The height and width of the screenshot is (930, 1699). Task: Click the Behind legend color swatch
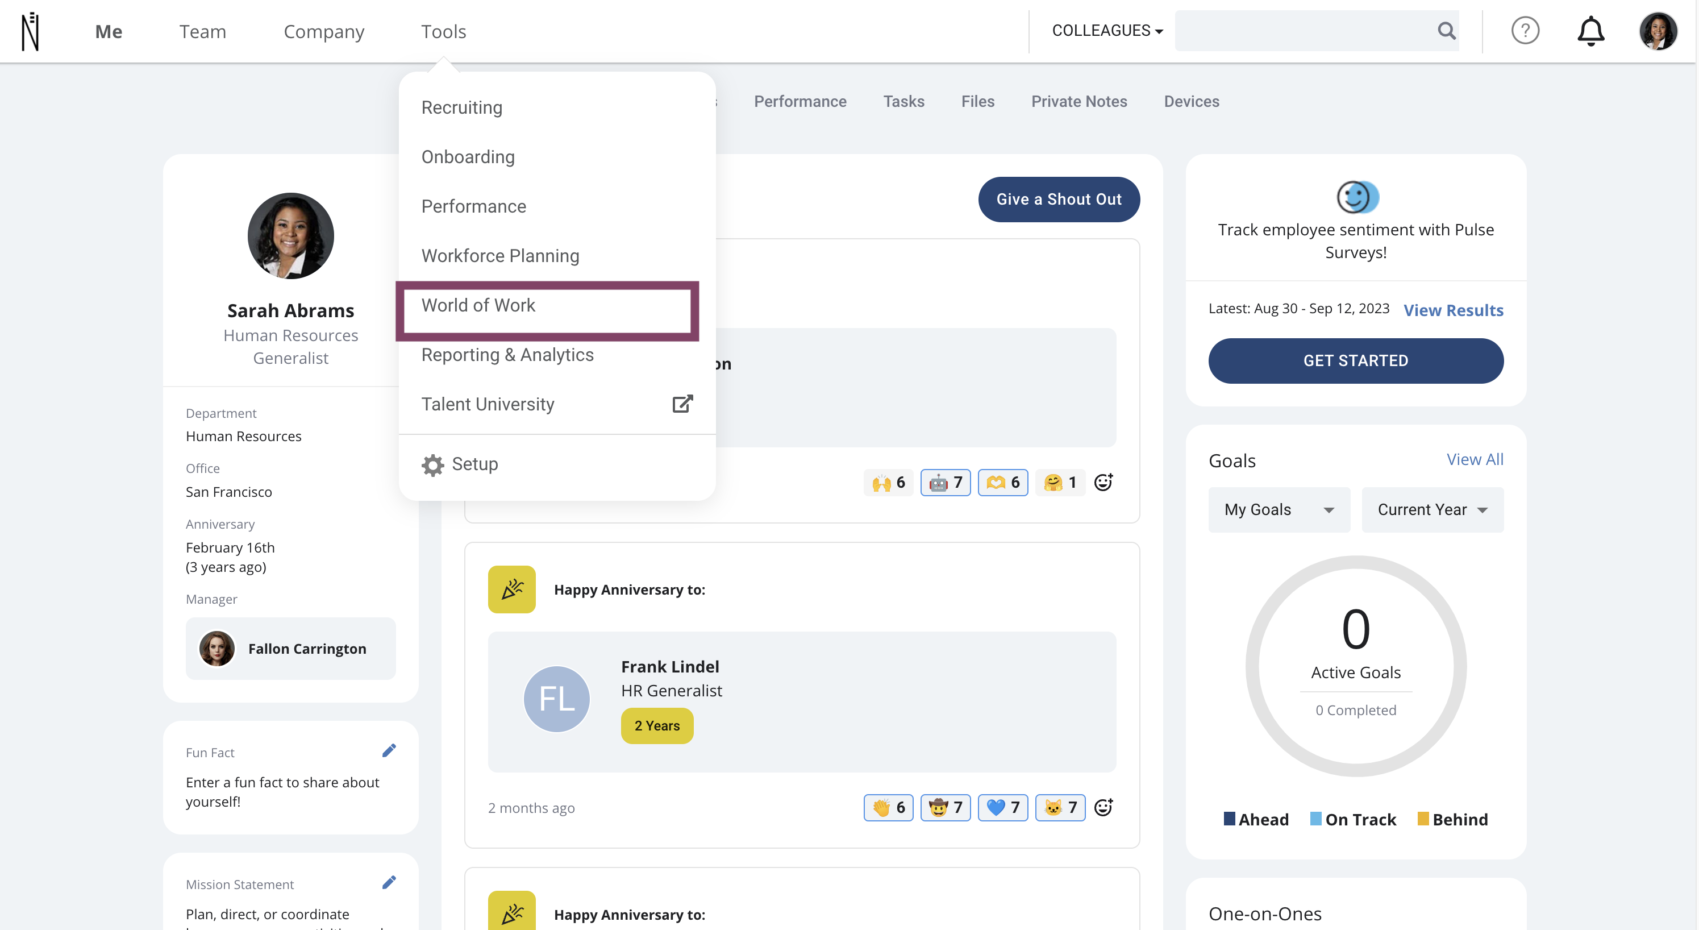(x=1423, y=819)
